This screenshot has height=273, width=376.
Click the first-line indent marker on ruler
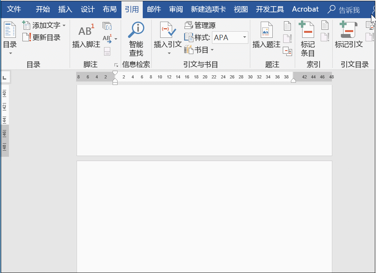click(x=115, y=73)
